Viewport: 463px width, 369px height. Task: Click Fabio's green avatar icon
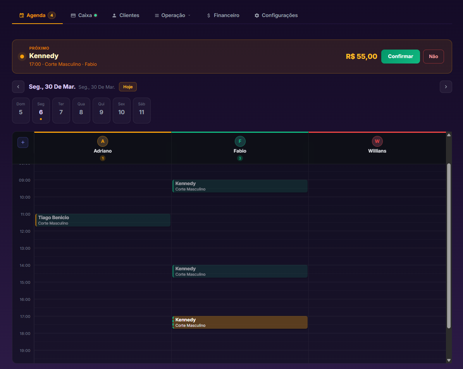(240, 141)
